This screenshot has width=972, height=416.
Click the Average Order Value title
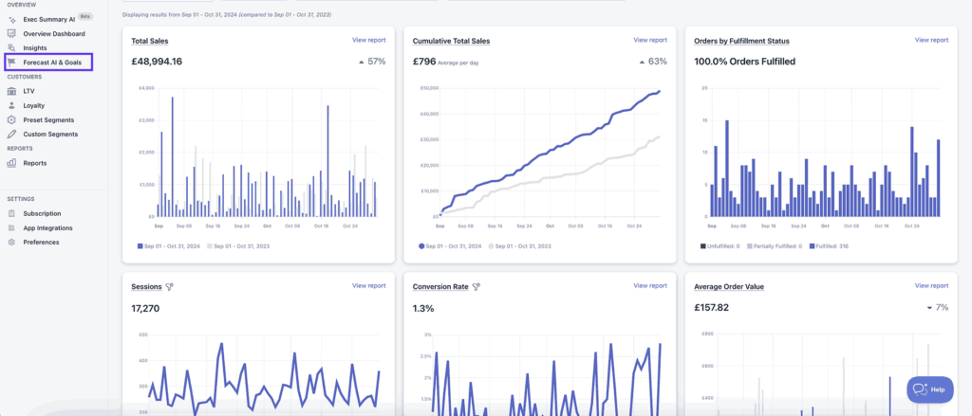click(729, 286)
